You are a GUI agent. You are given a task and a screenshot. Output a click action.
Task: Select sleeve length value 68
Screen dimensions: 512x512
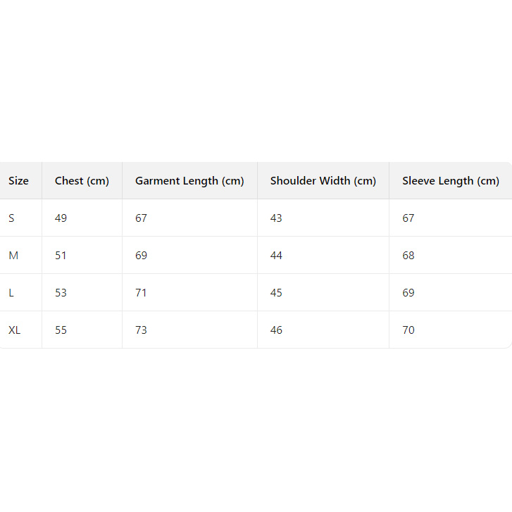[408, 256]
